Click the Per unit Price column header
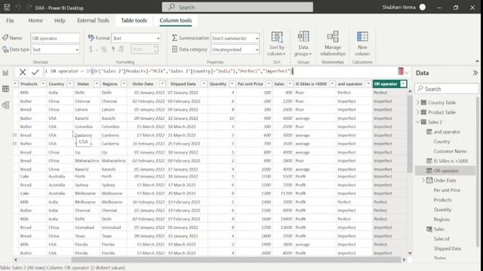Viewport: 483px width, 271px height. coord(250,84)
